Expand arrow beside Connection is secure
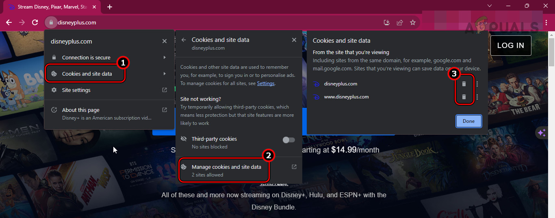The height and width of the screenshot is (218, 555). coord(165,57)
